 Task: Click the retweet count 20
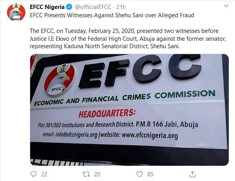click(x=97, y=174)
